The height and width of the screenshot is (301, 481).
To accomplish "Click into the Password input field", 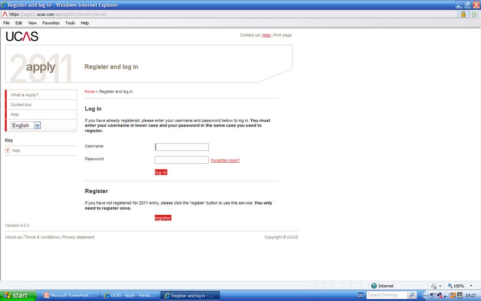I will point(182,160).
